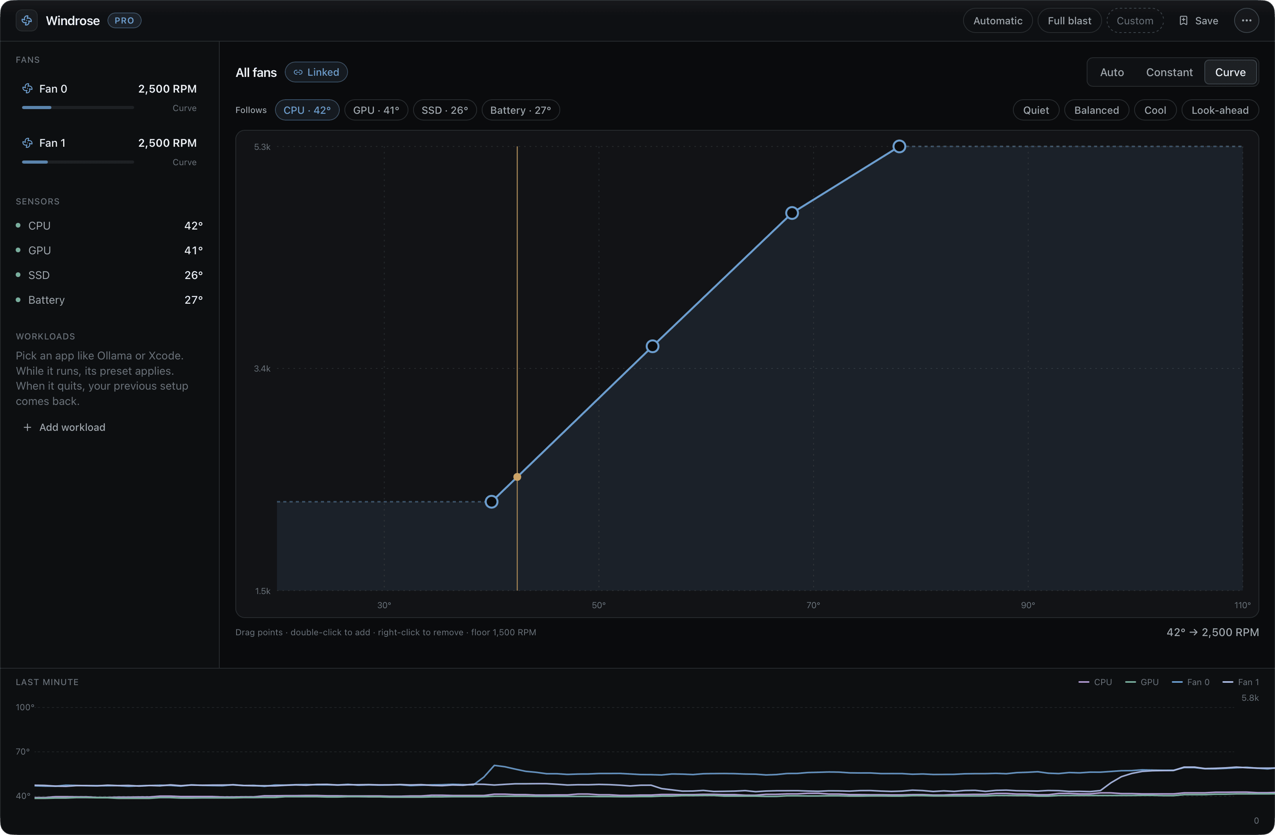Switch to Auto mode tab
Screen dimensions: 1275x835
click(x=1112, y=72)
